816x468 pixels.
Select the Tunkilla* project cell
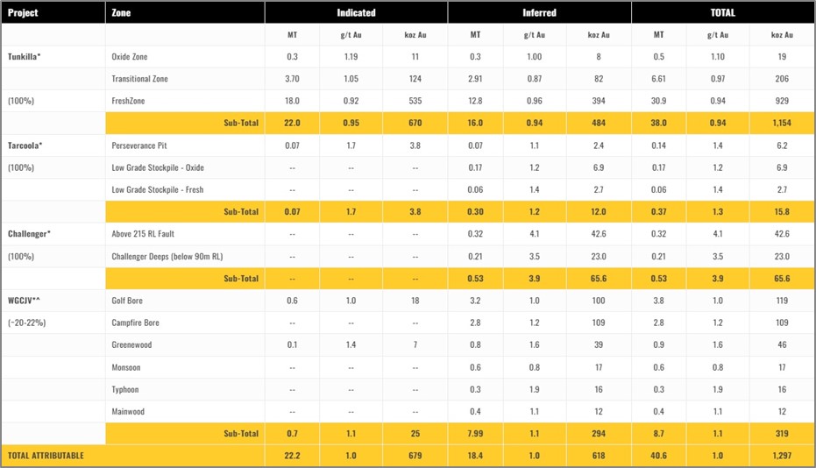26,57
